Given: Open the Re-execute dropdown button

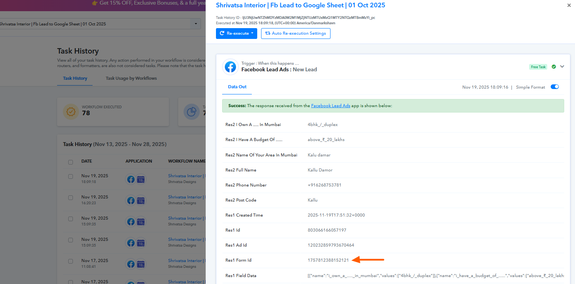Looking at the screenshot, I should click(237, 34).
